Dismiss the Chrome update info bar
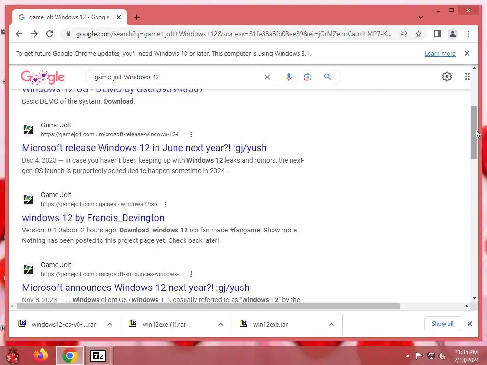This screenshot has width=487, height=365. point(467,53)
